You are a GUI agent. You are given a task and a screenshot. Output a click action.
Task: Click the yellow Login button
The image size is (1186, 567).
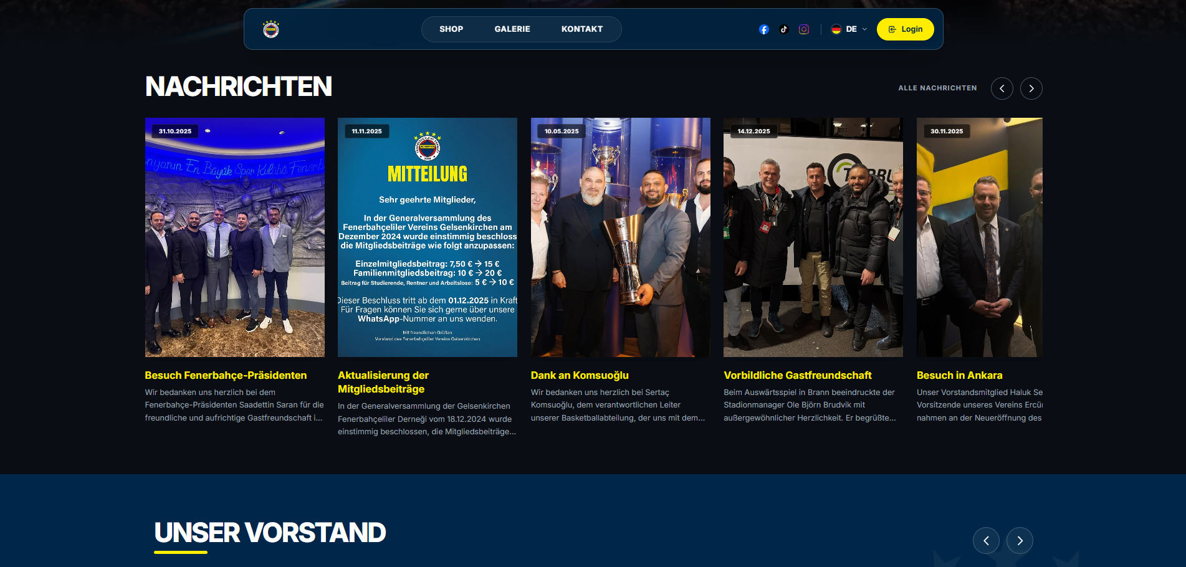point(906,29)
